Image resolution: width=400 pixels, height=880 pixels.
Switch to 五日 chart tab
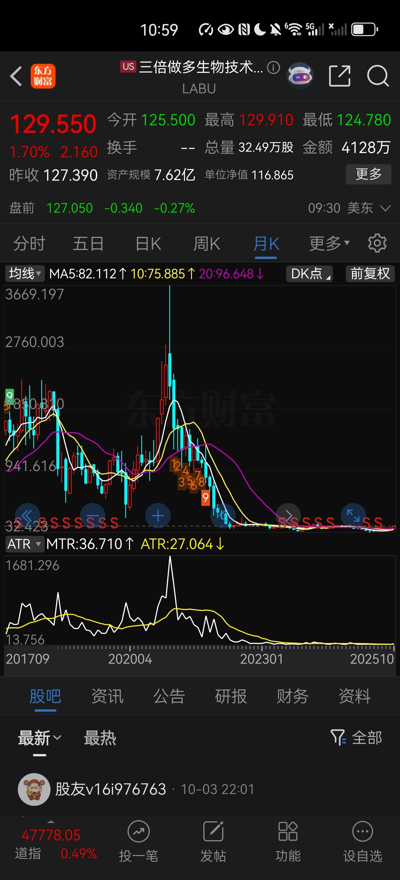[88, 244]
